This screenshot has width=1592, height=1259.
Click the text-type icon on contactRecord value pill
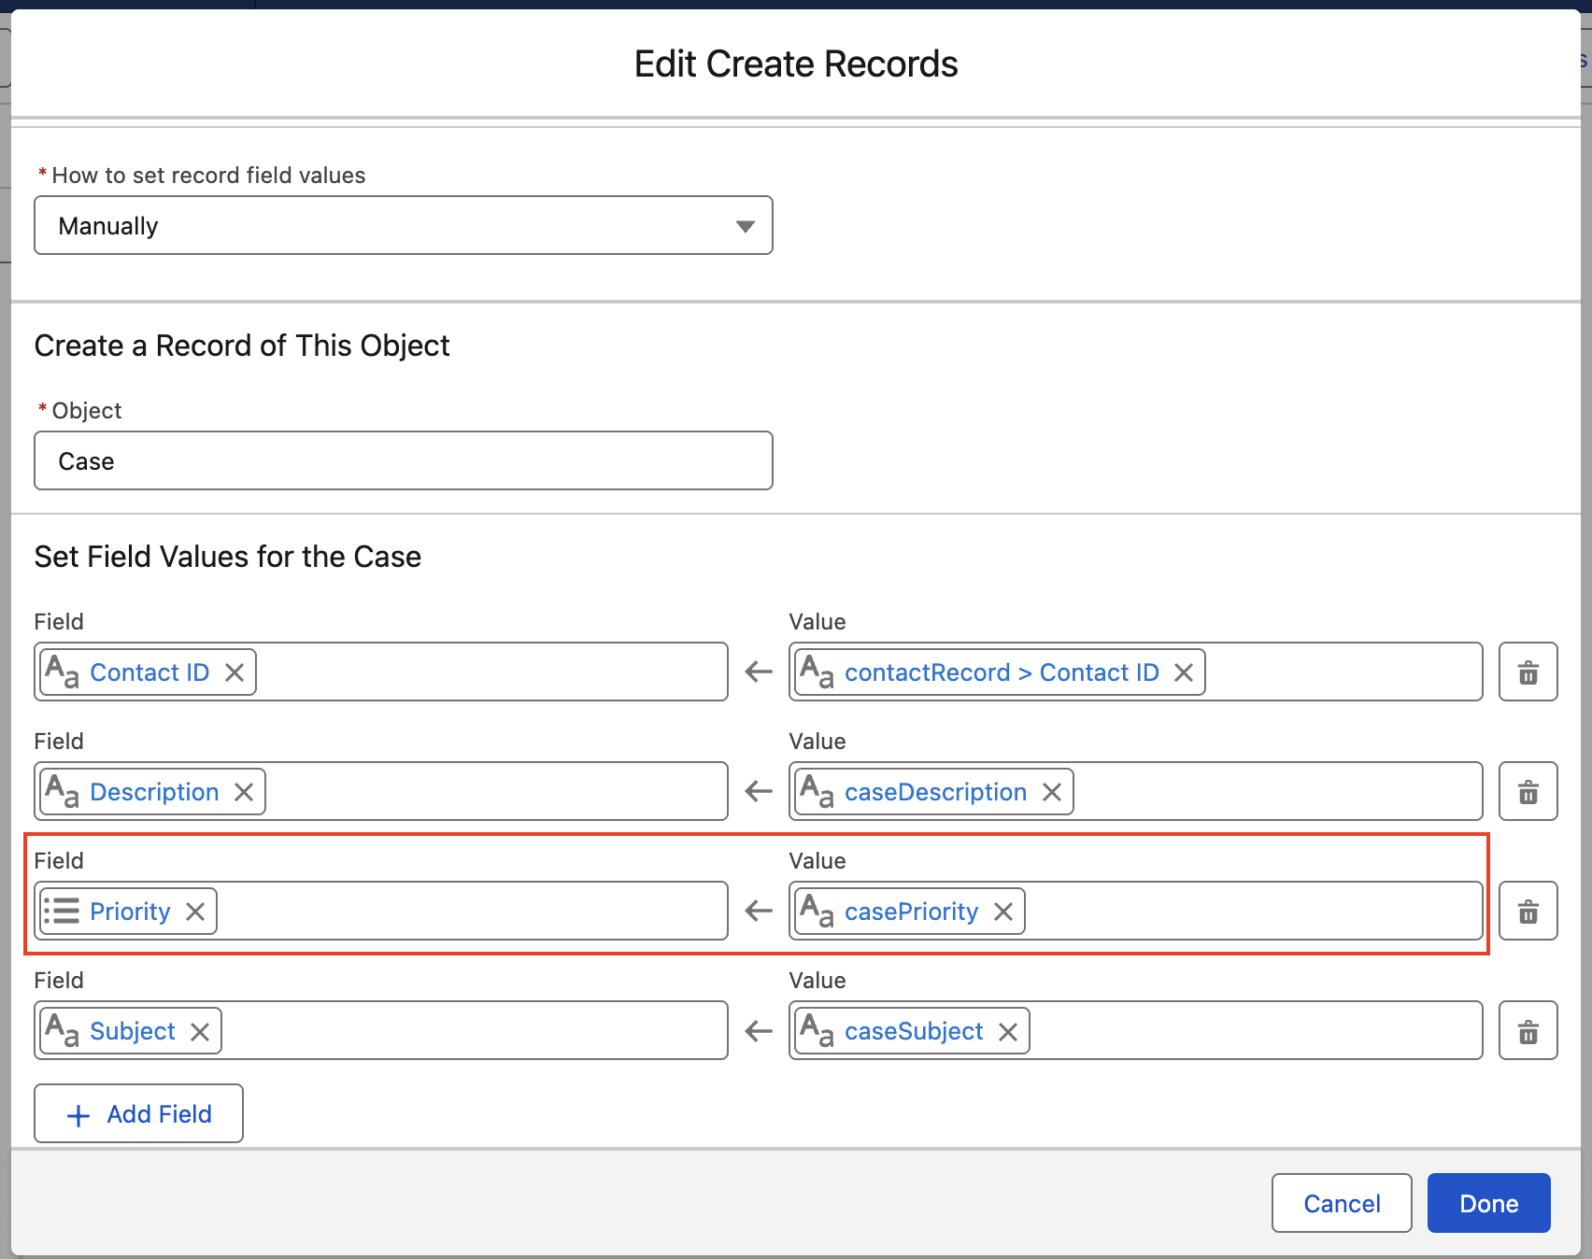click(817, 672)
